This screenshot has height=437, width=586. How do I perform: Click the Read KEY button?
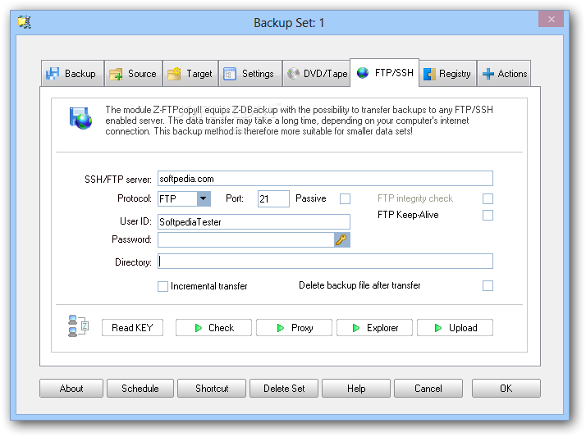132,328
